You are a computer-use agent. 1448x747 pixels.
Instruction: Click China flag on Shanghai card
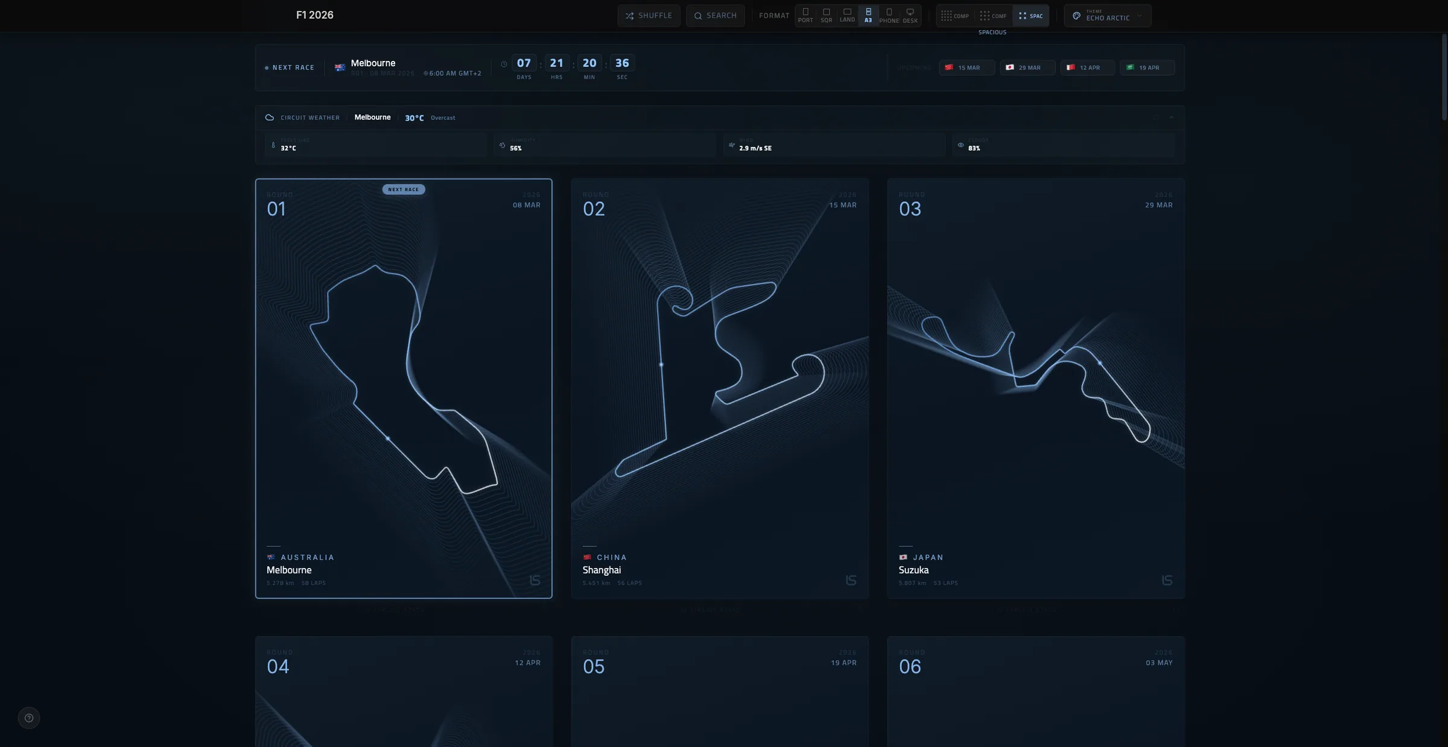[587, 557]
